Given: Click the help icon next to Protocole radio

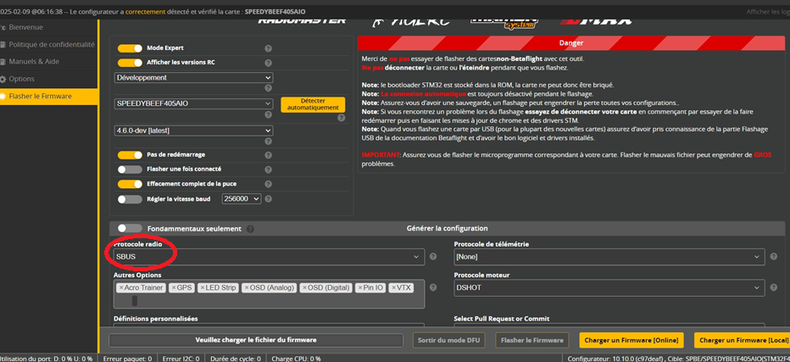Looking at the screenshot, I should 433,257.
